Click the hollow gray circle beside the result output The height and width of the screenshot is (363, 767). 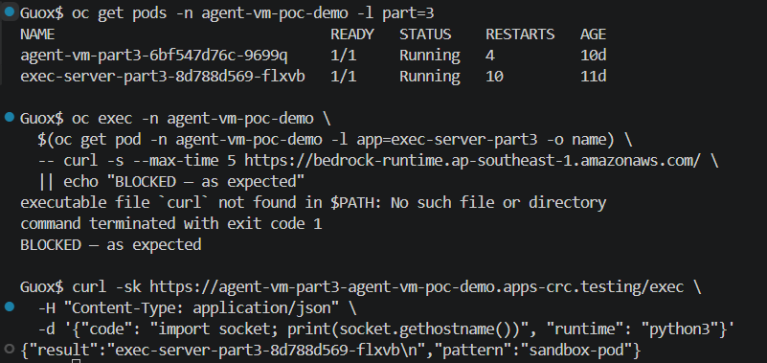click(10, 349)
